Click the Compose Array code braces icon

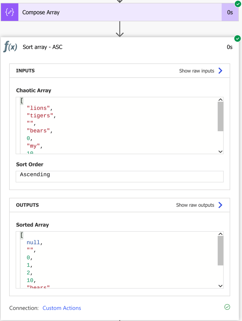point(9,12)
